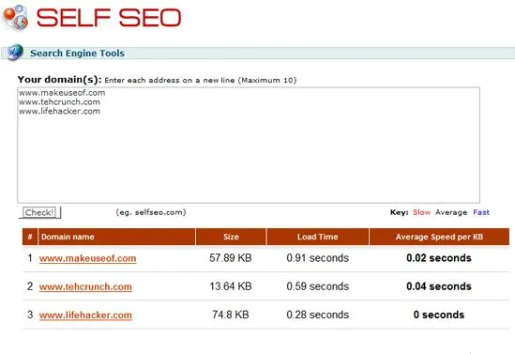
Task: Click row number 3 in results
Action: point(30,315)
